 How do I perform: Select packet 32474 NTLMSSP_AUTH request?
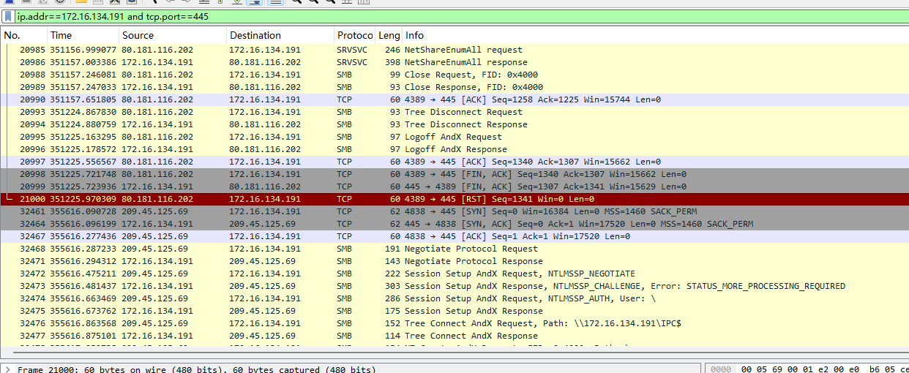(x=454, y=298)
